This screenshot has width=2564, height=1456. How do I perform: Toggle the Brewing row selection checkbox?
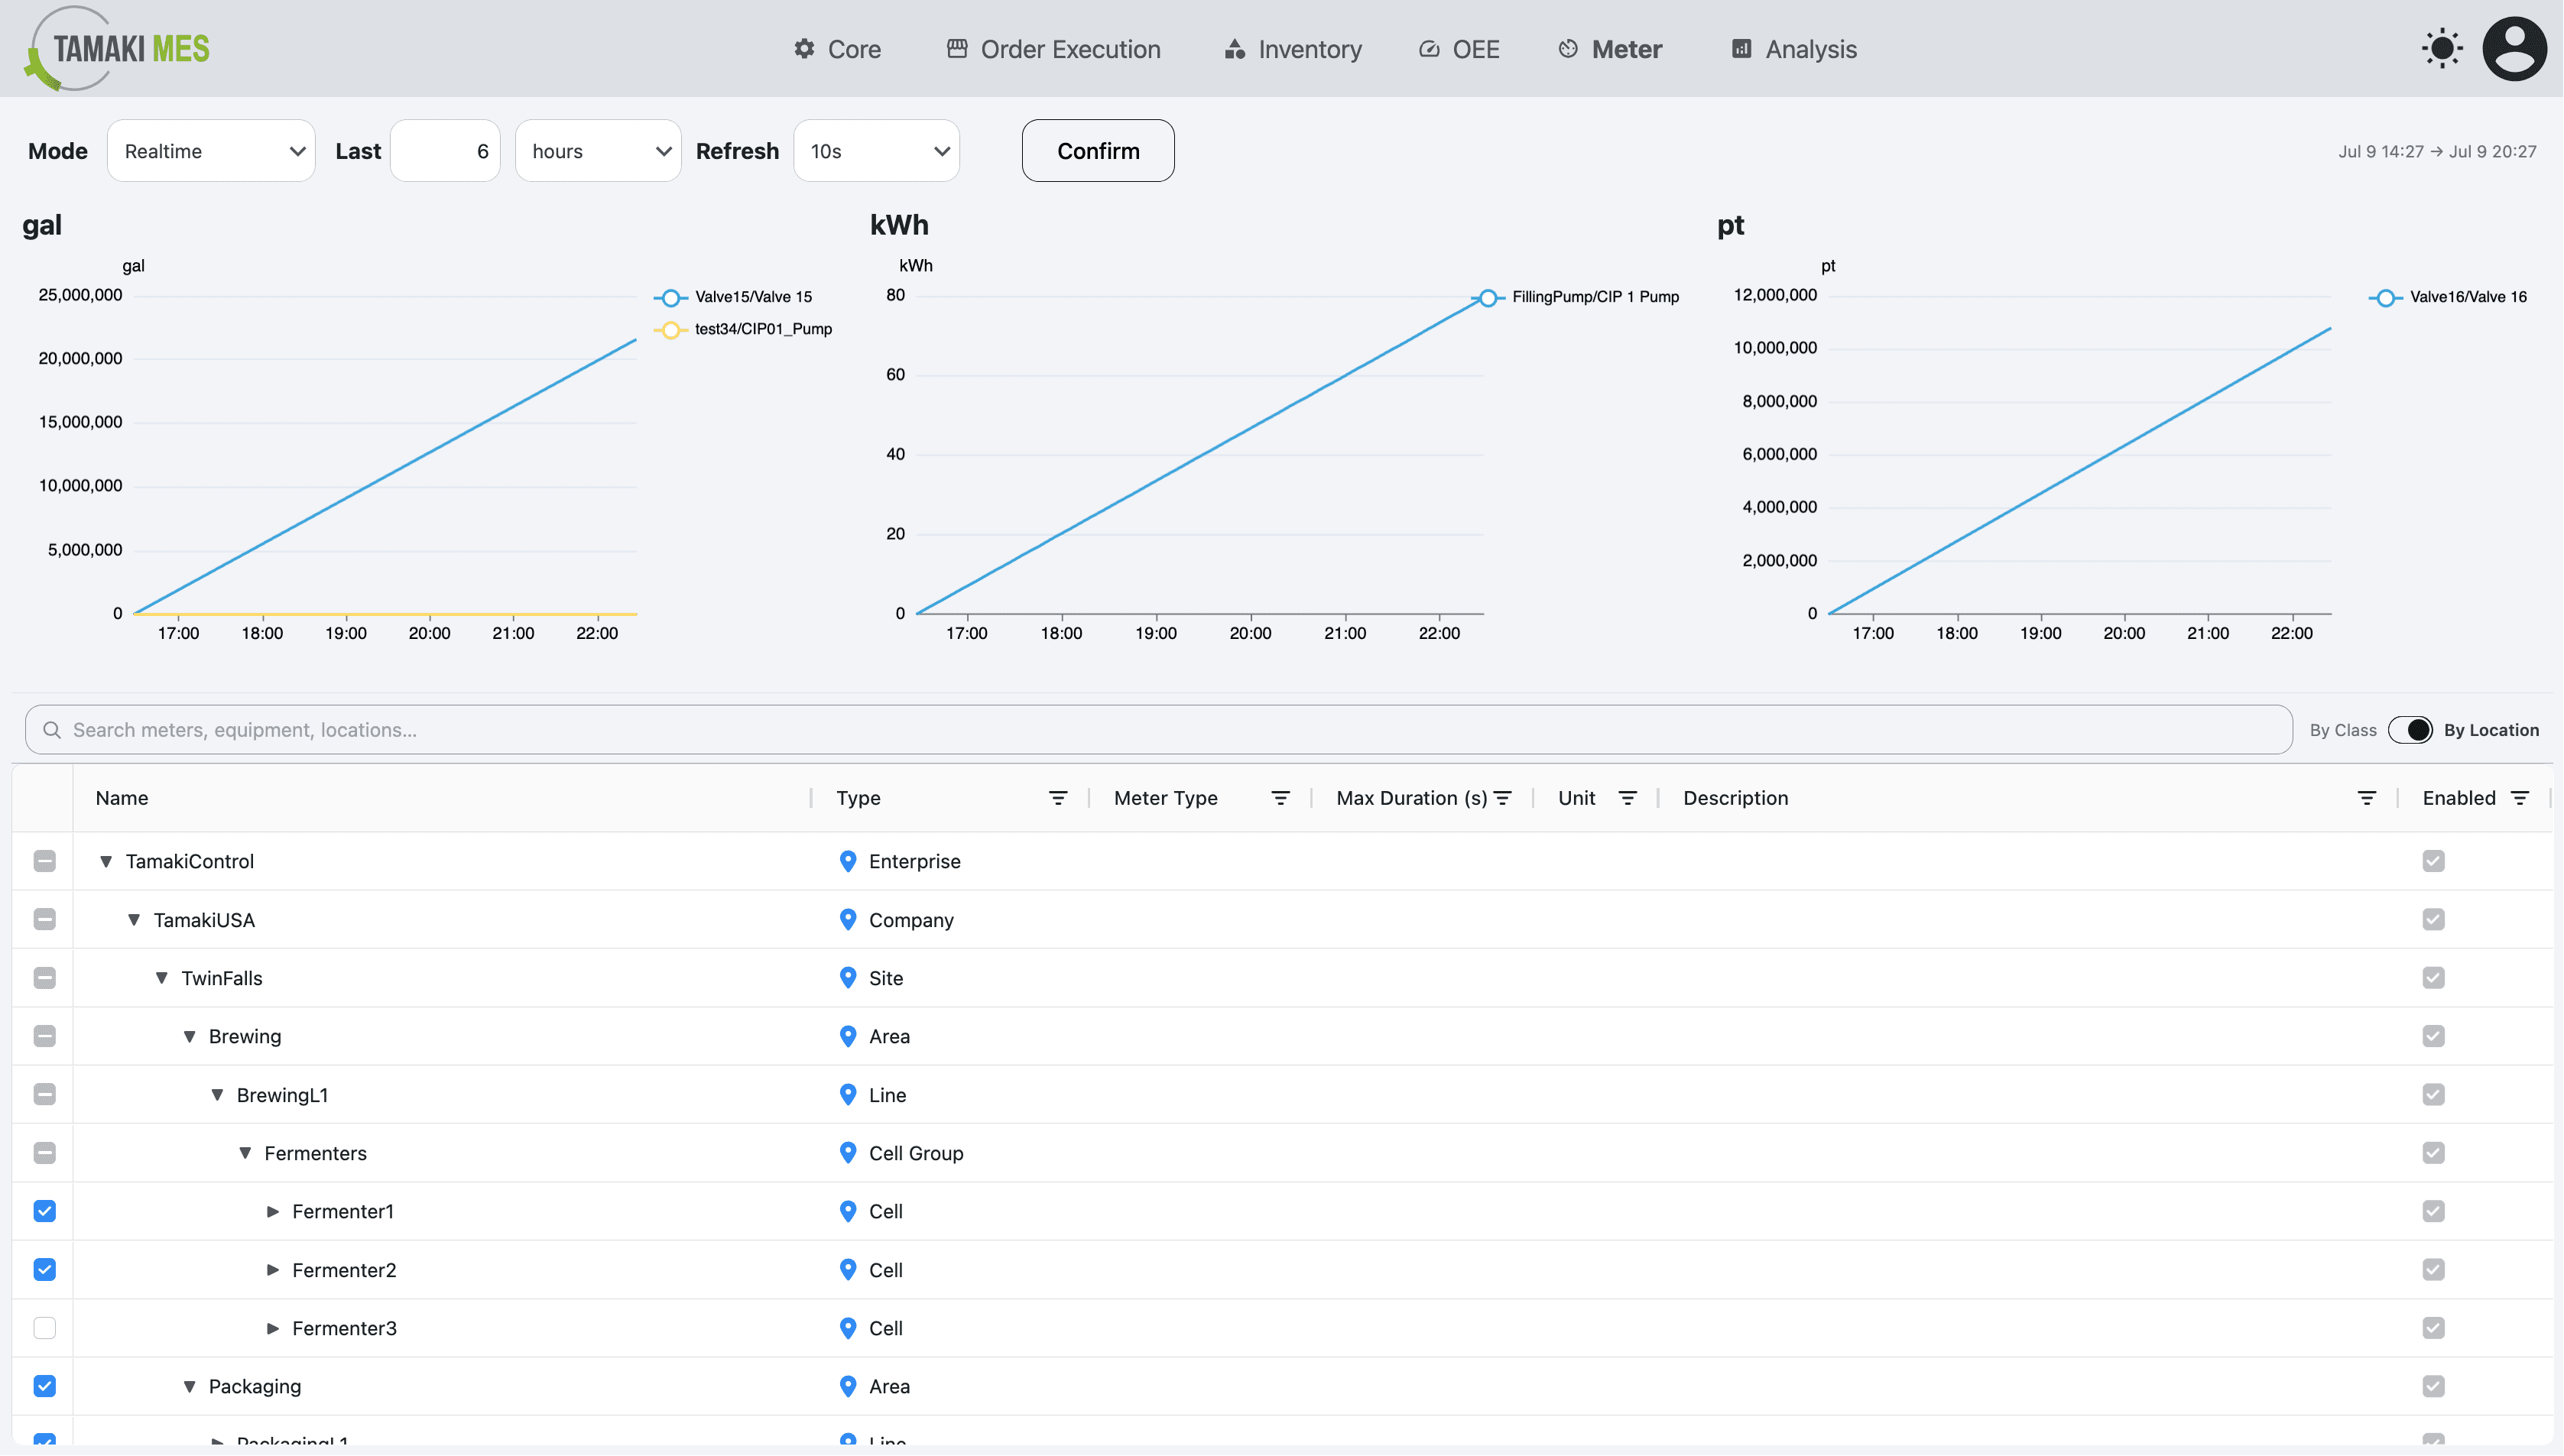click(x=44, y=1036)
